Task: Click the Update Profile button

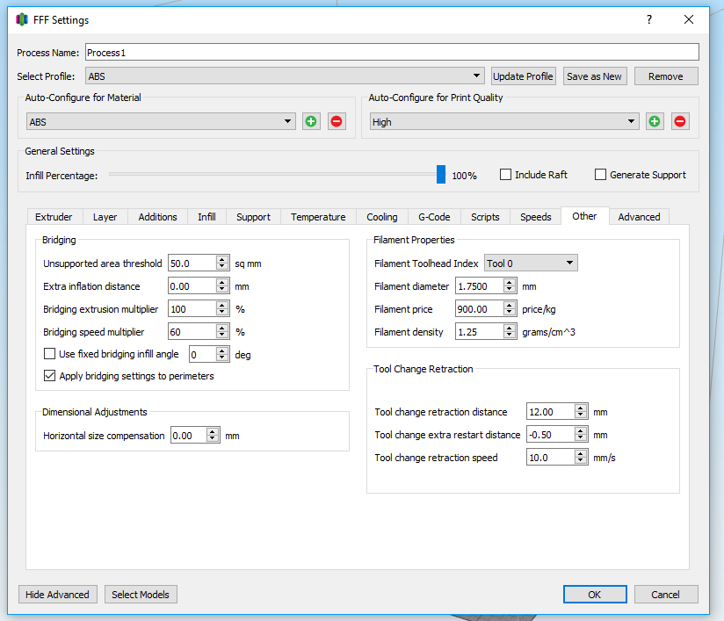Action: [523, 76]
